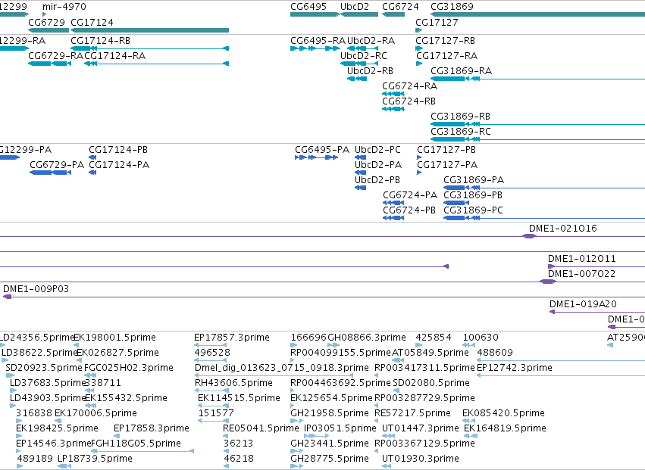Click the mir-4970 gene label
This screenshot has height=470, width=645.
(x=64, y=7)
